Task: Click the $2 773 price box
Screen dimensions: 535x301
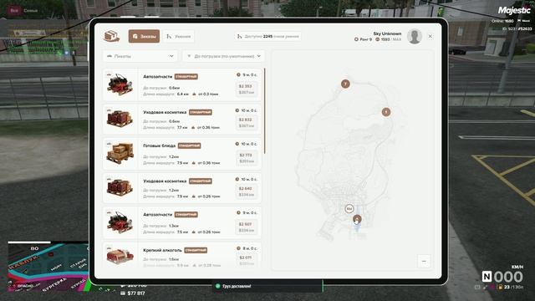Action: 246,158
